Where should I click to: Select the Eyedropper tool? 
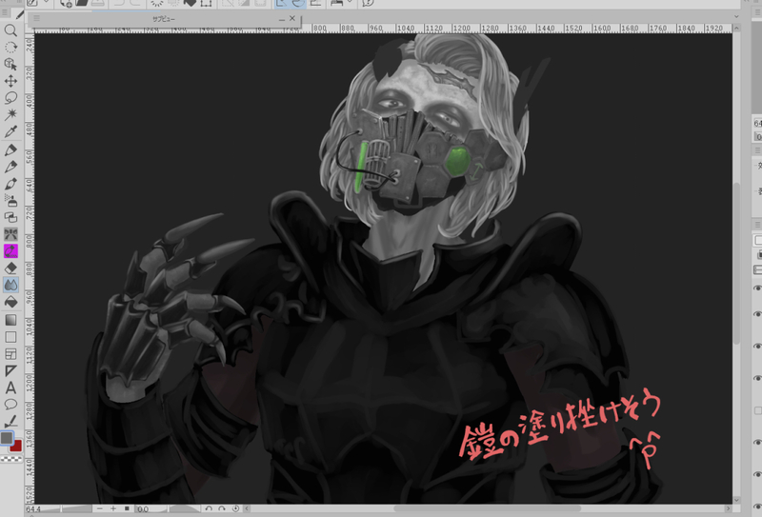[10, 131]
